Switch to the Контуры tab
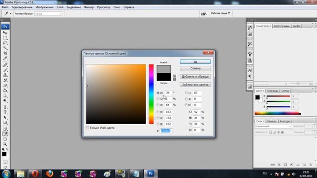 click(285, 121)
